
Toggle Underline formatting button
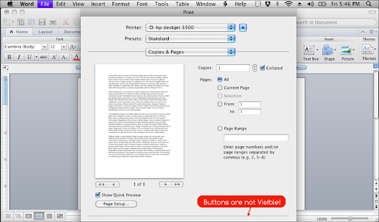29,57
